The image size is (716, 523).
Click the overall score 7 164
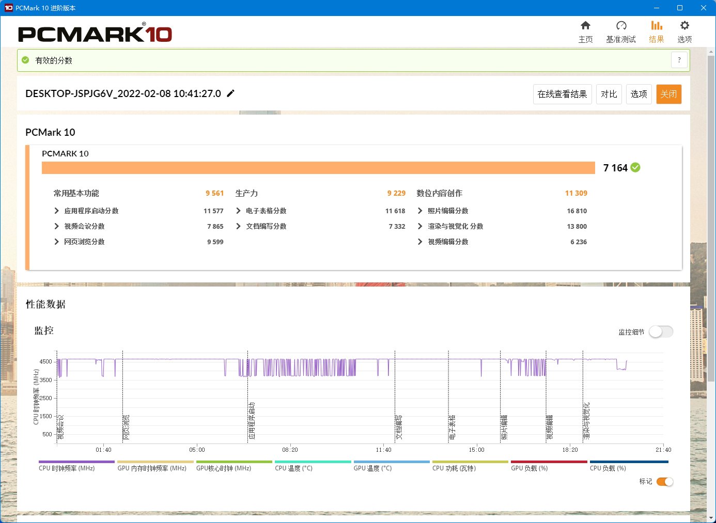coord(615,168)
